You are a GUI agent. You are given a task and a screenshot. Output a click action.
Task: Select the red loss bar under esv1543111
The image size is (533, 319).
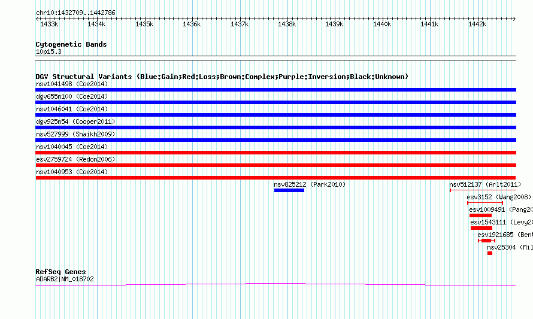point(481,228)
